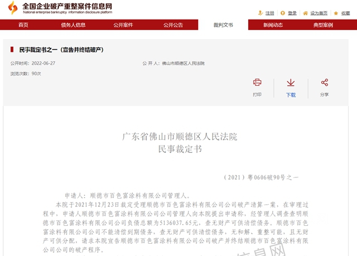Click the 打印 label
Screen dimensions: 357x256
pos(257,94)
